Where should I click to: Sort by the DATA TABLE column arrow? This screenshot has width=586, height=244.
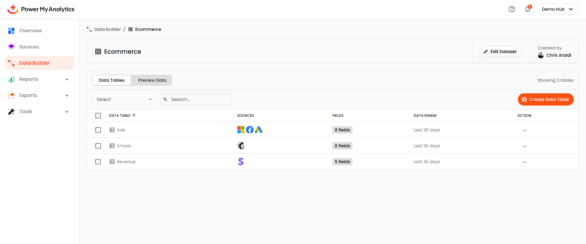(134, 116)
